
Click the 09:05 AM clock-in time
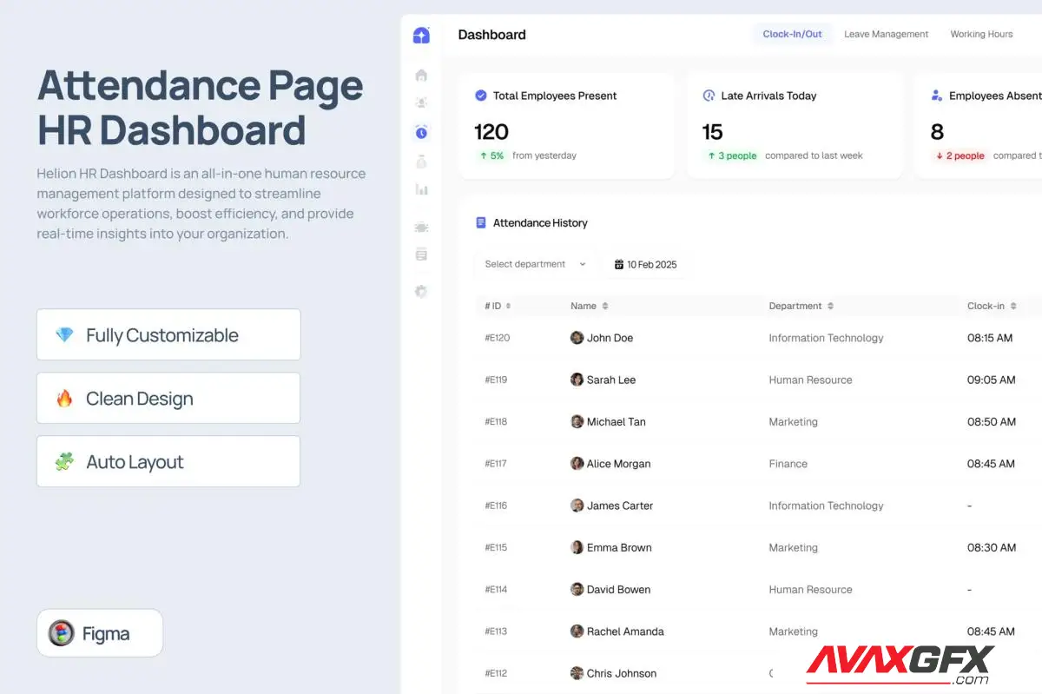(x=991, y=380)
